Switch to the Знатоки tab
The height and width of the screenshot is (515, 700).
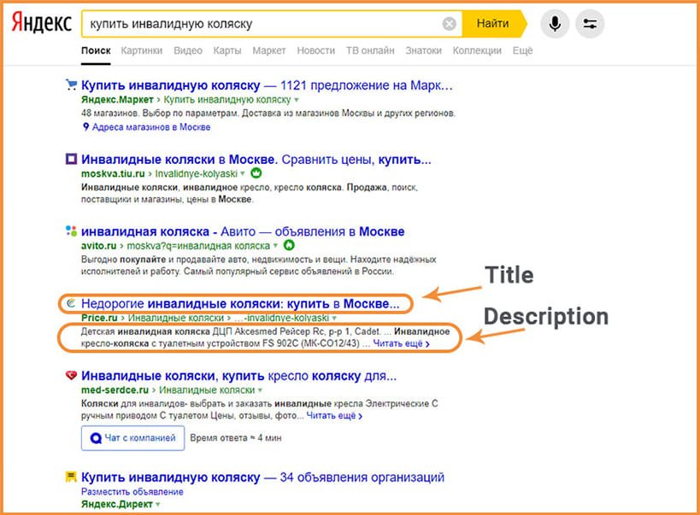423,50
